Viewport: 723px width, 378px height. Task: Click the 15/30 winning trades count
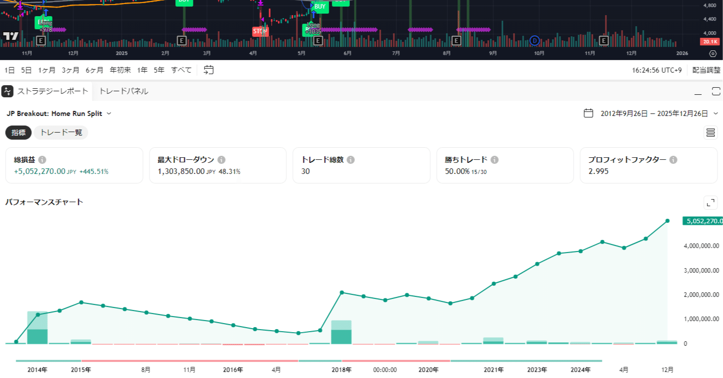point(480,172)
